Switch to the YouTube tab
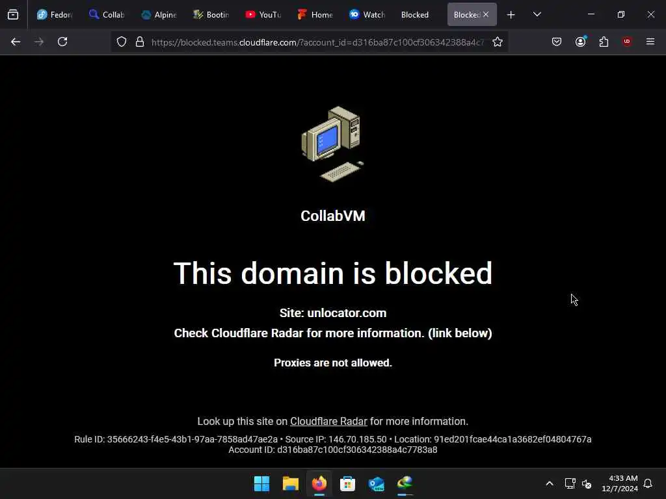666x499 pixels. (x=263, y=15)
